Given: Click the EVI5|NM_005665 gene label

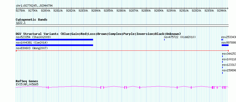Looking at the screenshot, I should tap(27, 85).
